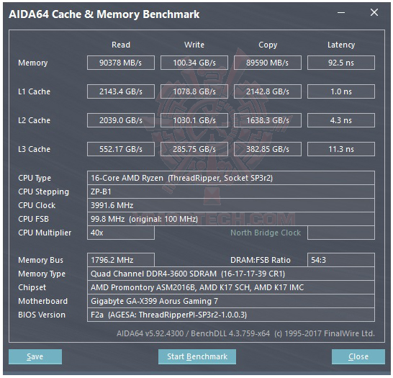This screenshot has height=378, width=393.
Task: Click the X icon in title bar
Action: point(374,12)
